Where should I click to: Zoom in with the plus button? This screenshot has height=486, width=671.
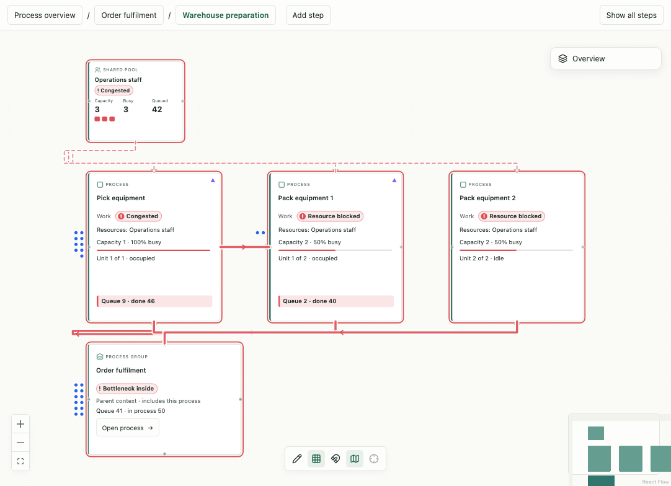[x=20, y=424]
